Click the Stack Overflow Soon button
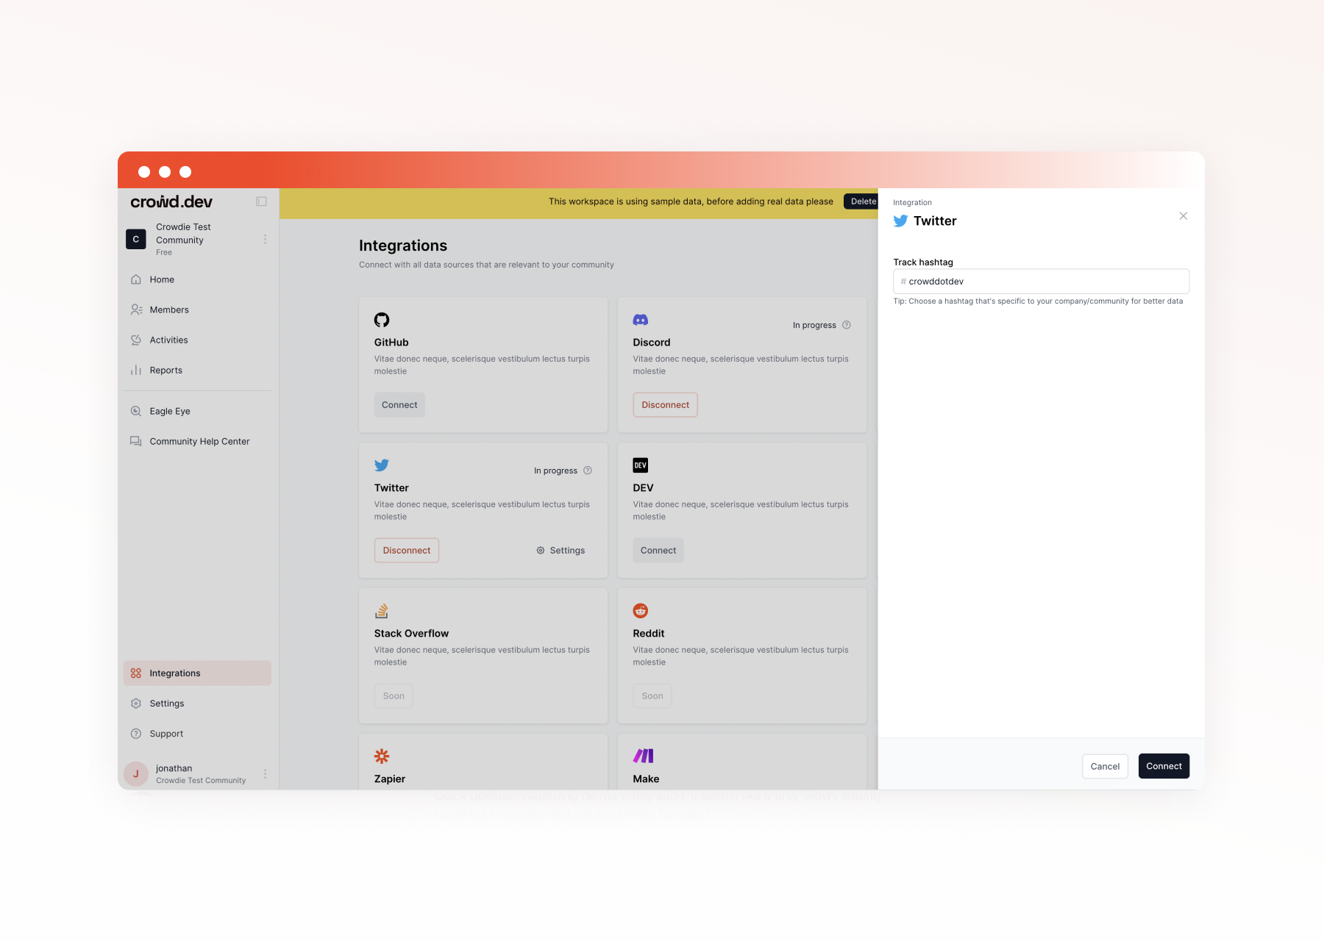 [x=394, y=696]
